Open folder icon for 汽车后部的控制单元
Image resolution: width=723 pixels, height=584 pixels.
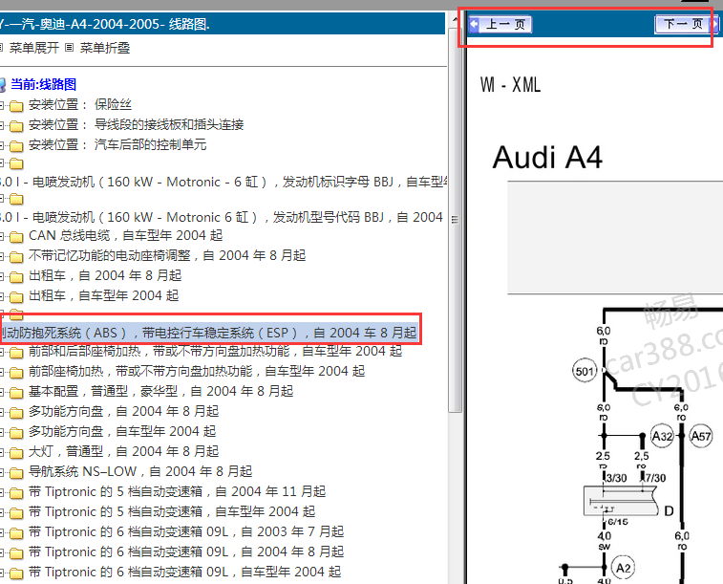click(x=16, y=146)
